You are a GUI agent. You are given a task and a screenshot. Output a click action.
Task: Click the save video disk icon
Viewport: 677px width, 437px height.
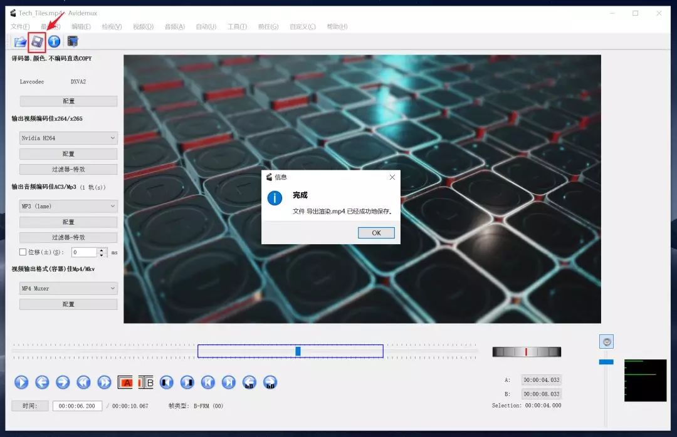[x=37, y=42]
